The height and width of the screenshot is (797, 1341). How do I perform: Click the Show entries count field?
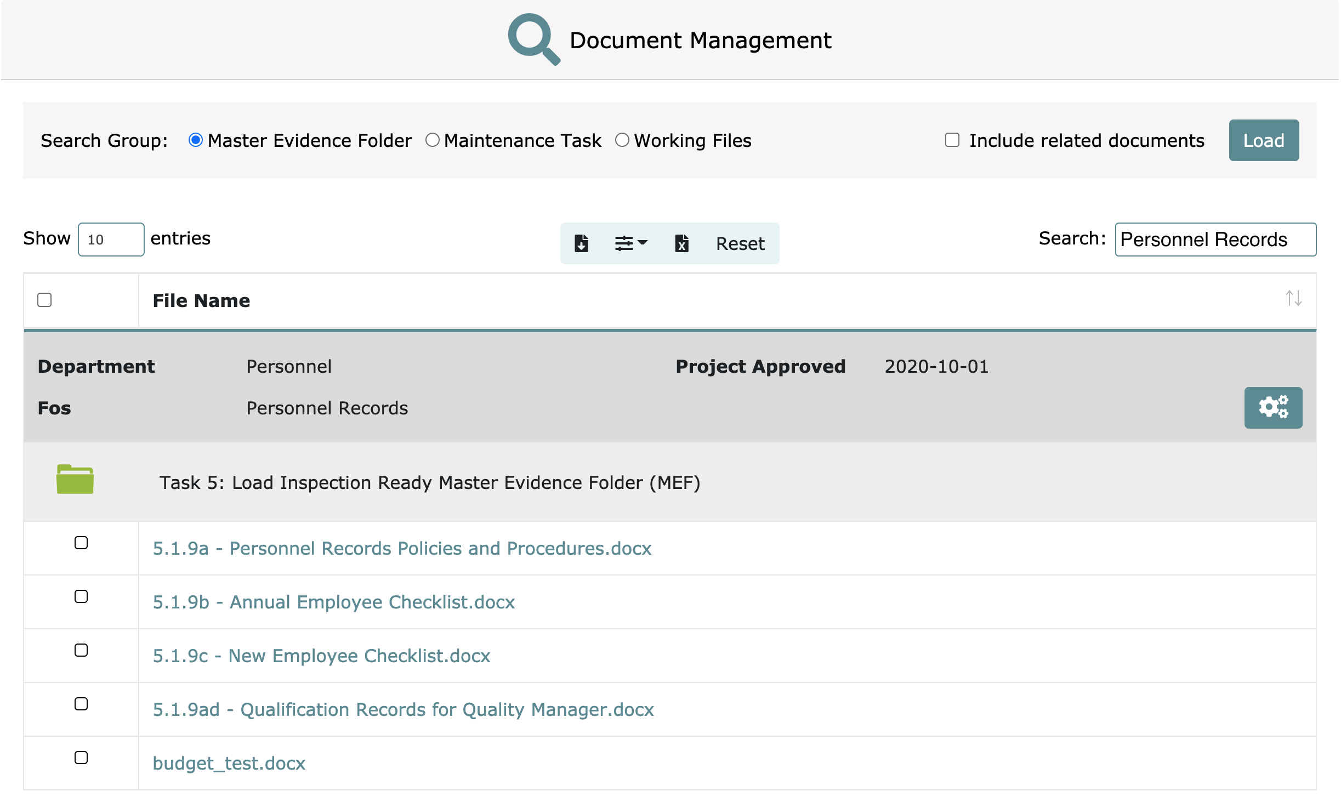[x=111, y=240]
